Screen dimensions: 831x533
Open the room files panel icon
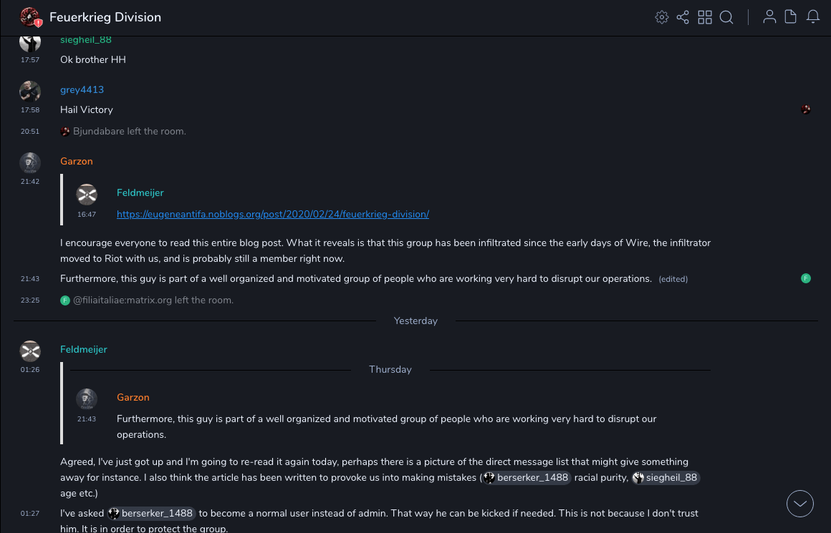pyautogui.click(x=791, y=17)
